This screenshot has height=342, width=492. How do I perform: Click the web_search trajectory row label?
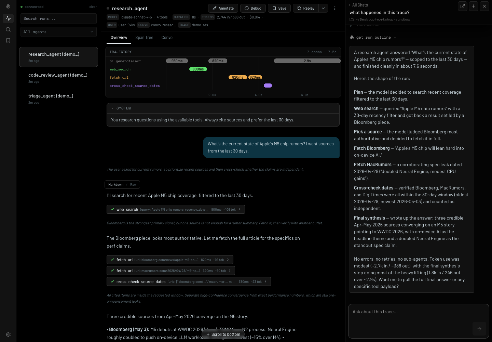[120, 69]
